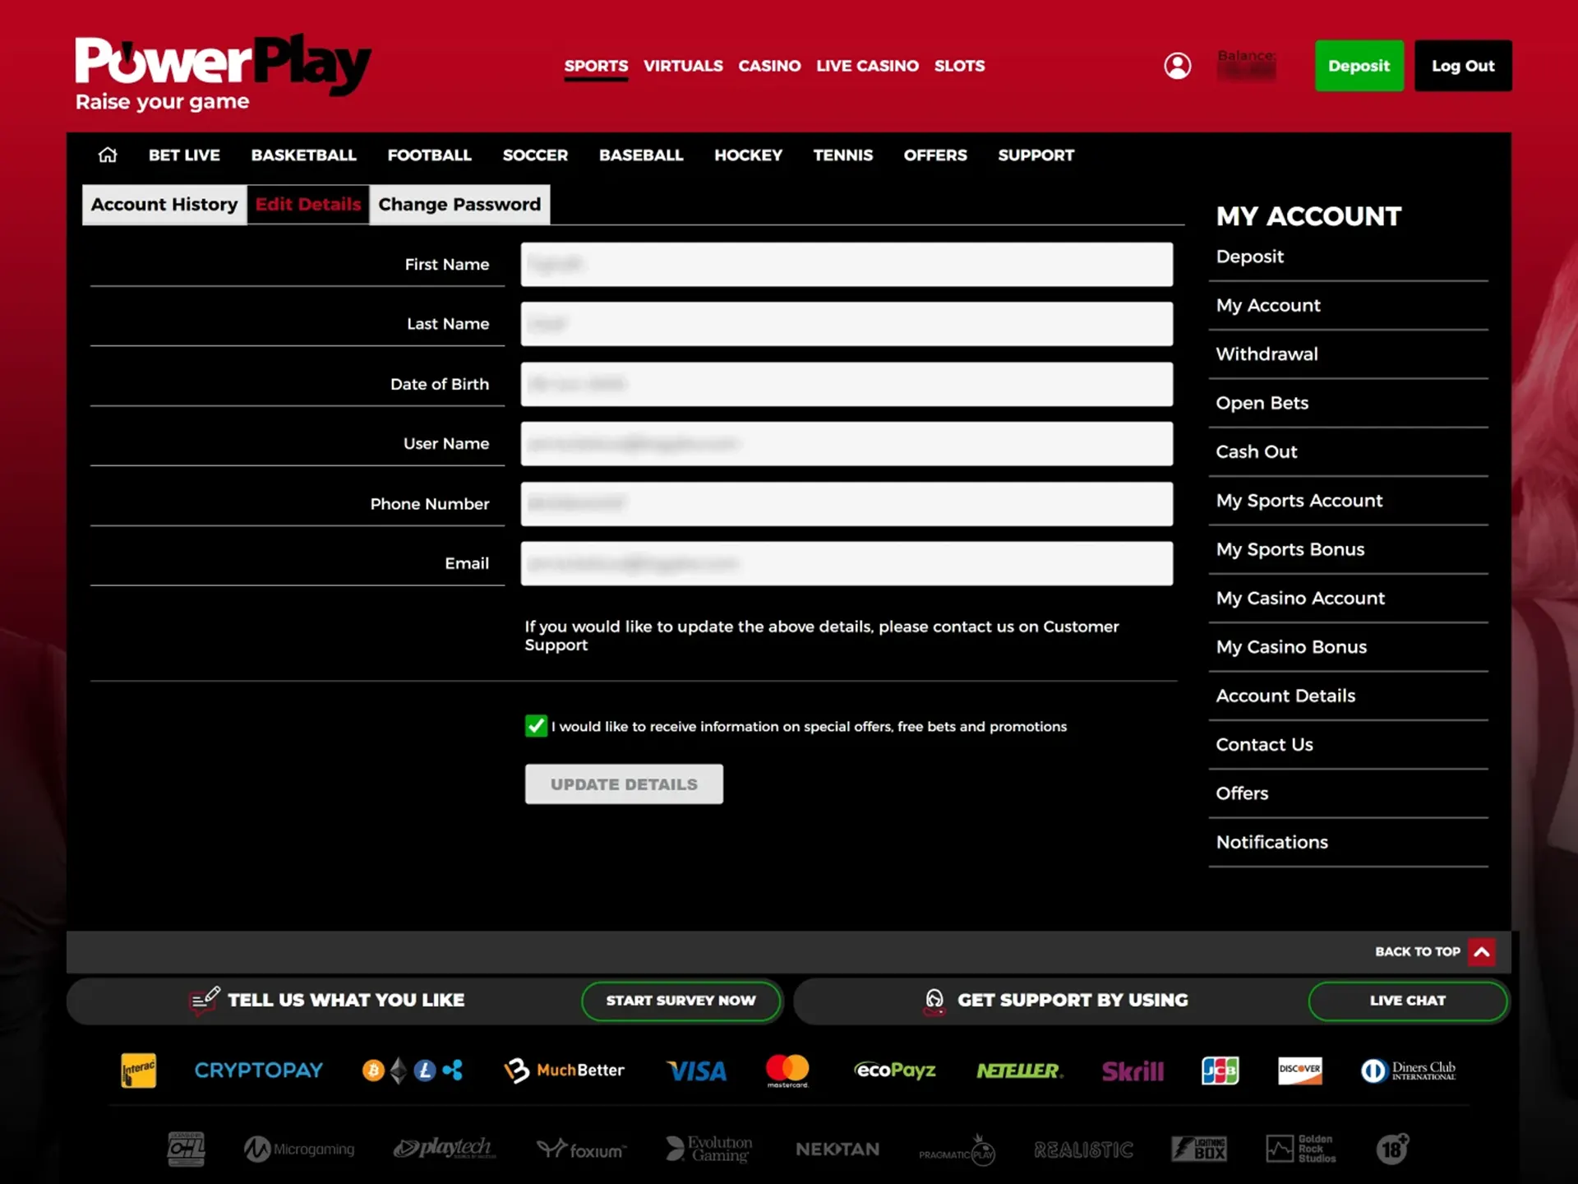Click the Email input field

pyautogui.click(x=847, y=563)
